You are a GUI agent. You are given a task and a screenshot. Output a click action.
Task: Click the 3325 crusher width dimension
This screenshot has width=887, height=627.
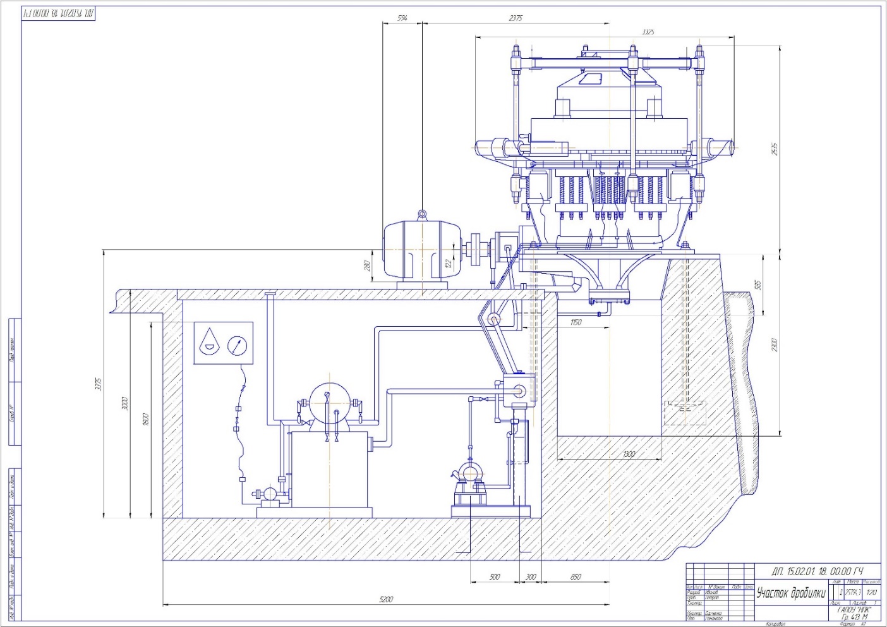tap(648, 32)
